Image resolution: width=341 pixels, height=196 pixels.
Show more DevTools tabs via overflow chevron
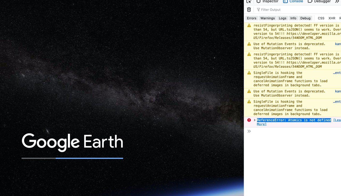pyautogui.click(x=337, y=1)
